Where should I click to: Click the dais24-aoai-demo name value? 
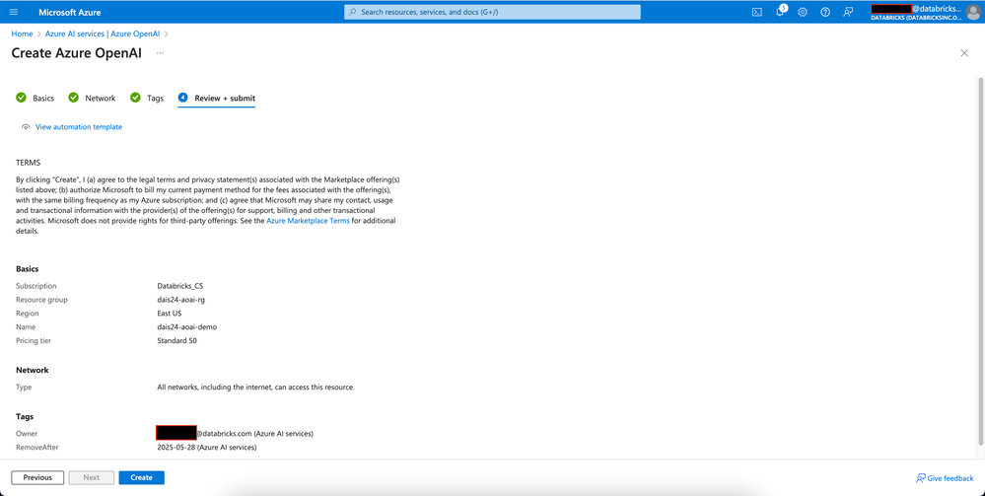[187, 327]
